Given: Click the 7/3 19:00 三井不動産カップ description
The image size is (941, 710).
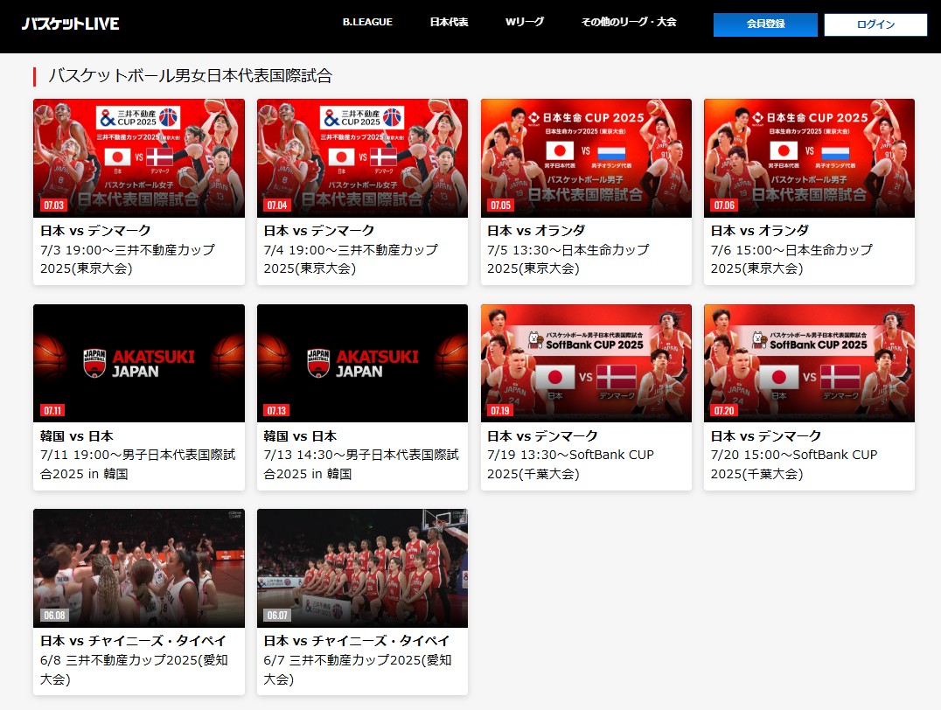Looking at the screenshot, I should [127, 260].
